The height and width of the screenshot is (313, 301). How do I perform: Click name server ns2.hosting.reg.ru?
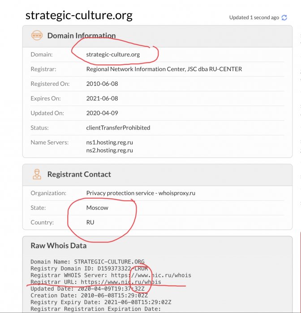click(110, 150)
